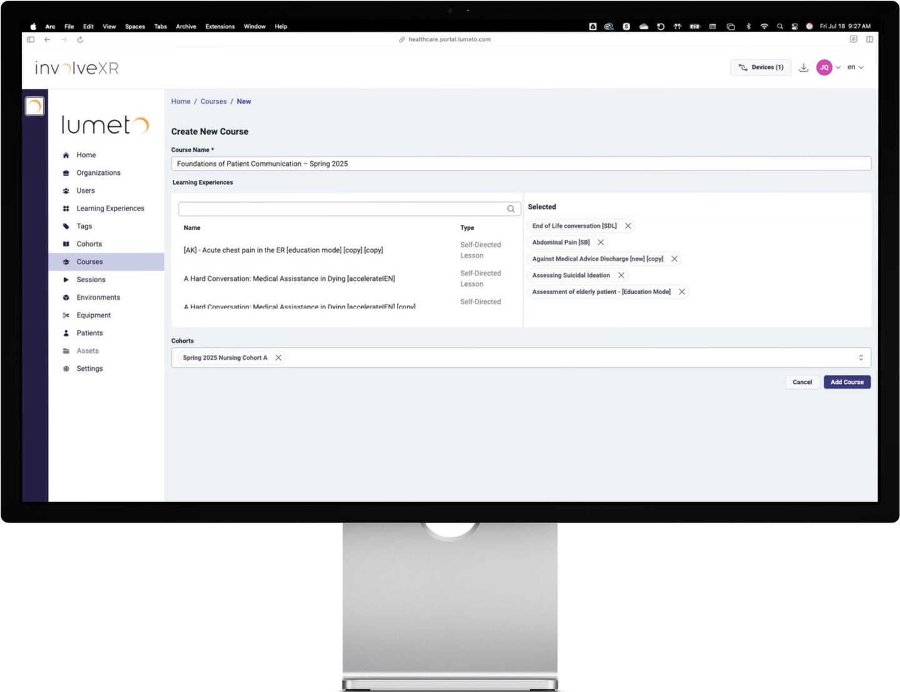Open the en language dropdown
This screenshot has height=692, width=900.
pyautogui.click(x=855, y=67)
